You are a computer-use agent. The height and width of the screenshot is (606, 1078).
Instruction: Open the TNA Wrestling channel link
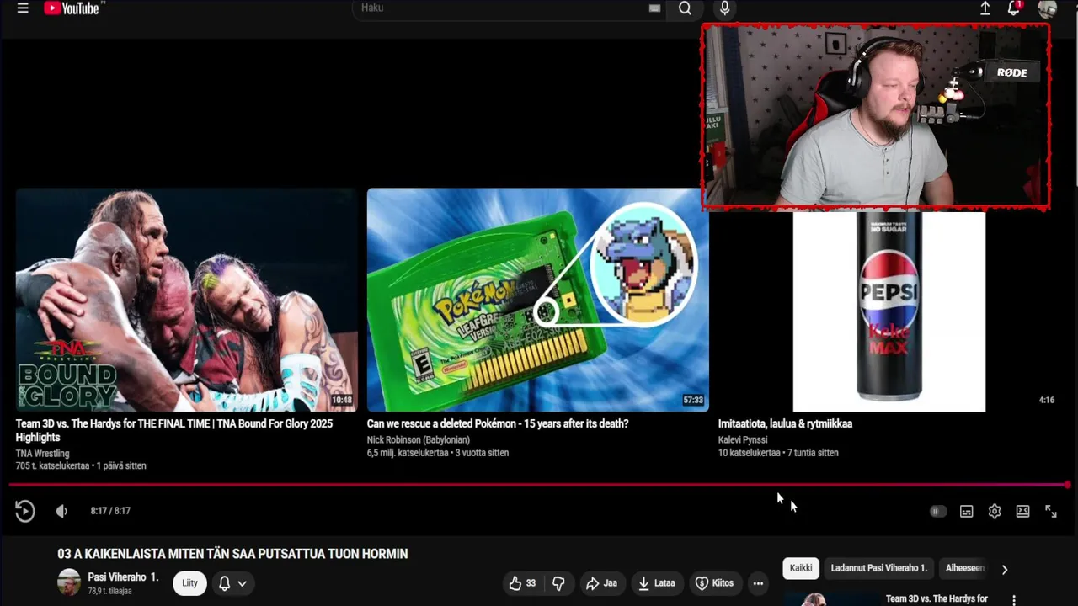click(42, 454)
